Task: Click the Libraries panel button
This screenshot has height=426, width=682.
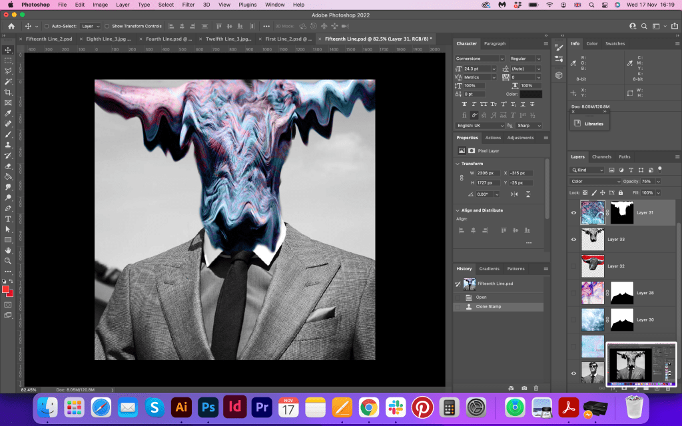Action: pyautogui.click(x=589, y=124)
